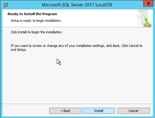Click the blue title bar beside the installer icon
Image resolution: width=155 pixels, height=118 pixels.
(25, 5)
